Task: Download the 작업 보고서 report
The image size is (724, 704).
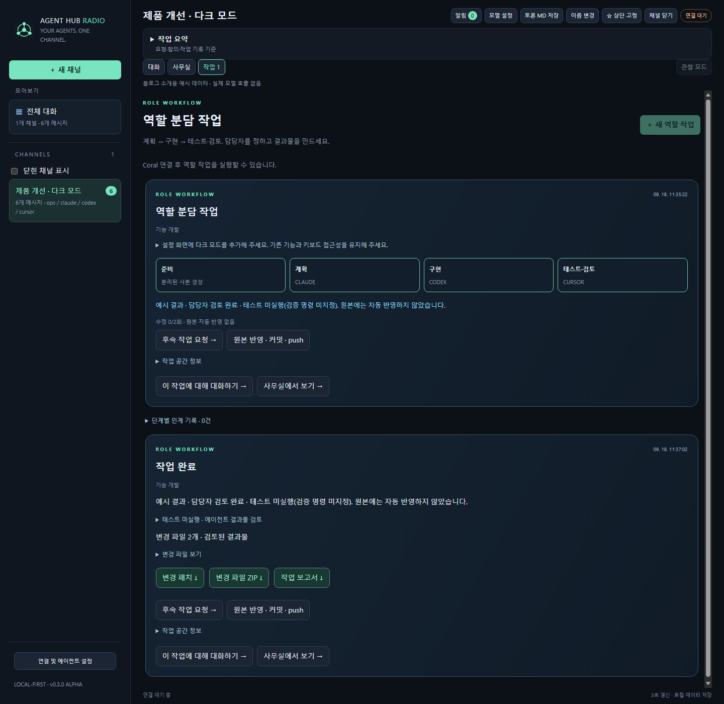Action: [x=302, y=578]
